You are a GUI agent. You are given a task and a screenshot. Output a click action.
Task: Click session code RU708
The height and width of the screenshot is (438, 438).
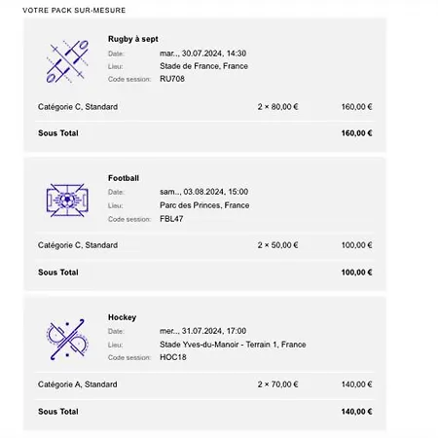click(x=172, y=79)
